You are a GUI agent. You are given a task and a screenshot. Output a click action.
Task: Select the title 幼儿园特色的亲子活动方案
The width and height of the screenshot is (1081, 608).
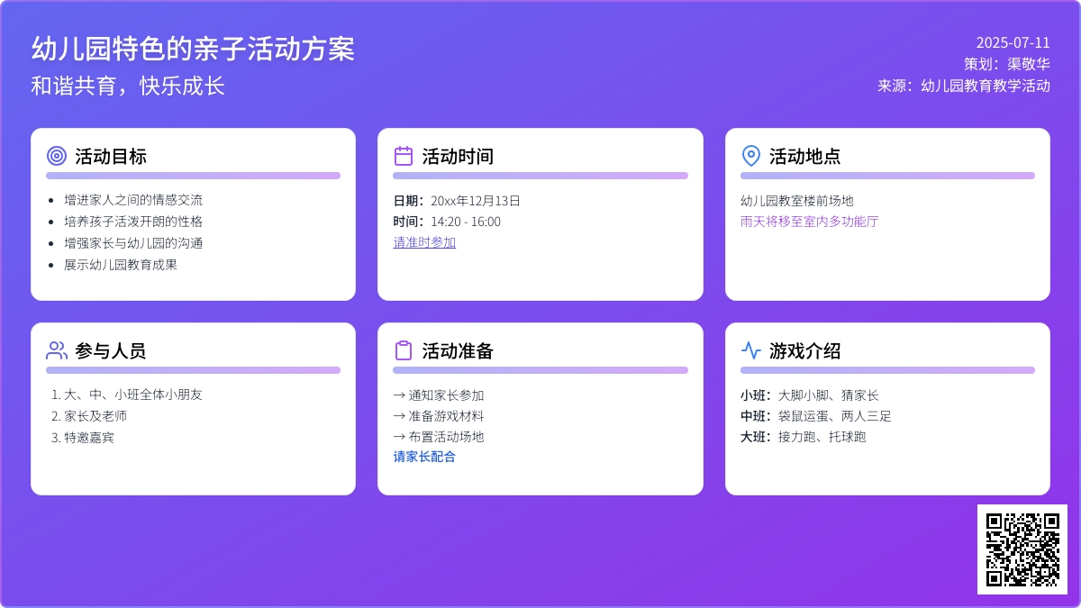(193, 49)
